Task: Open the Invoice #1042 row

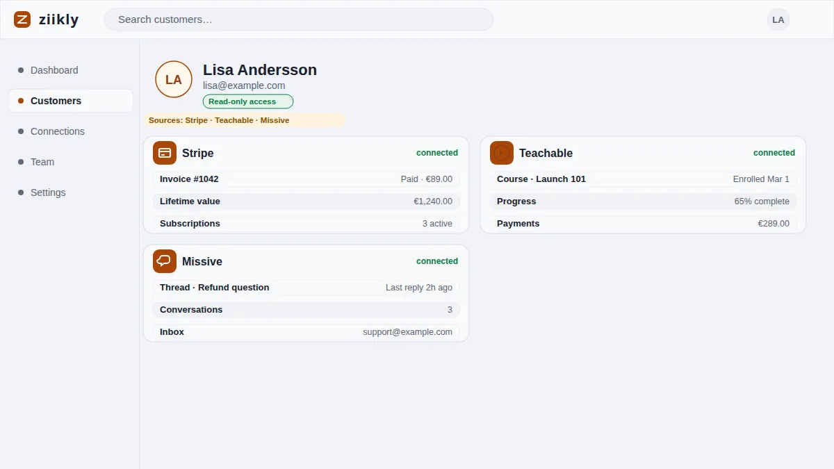Action: point(306,179)
